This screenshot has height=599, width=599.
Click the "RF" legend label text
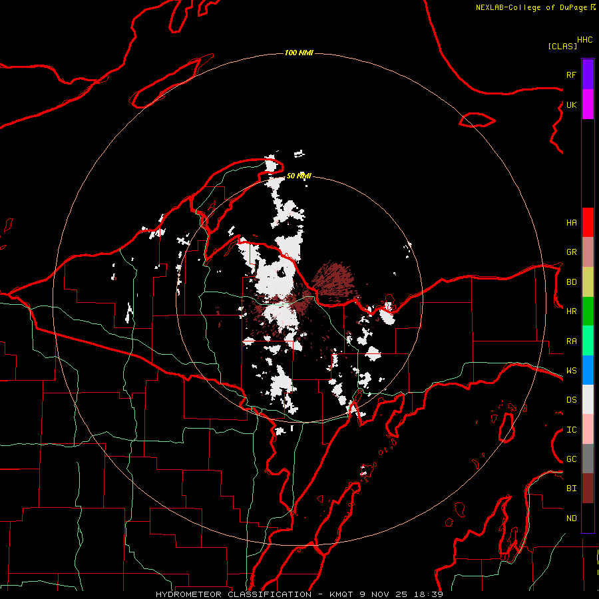[571, 75]
